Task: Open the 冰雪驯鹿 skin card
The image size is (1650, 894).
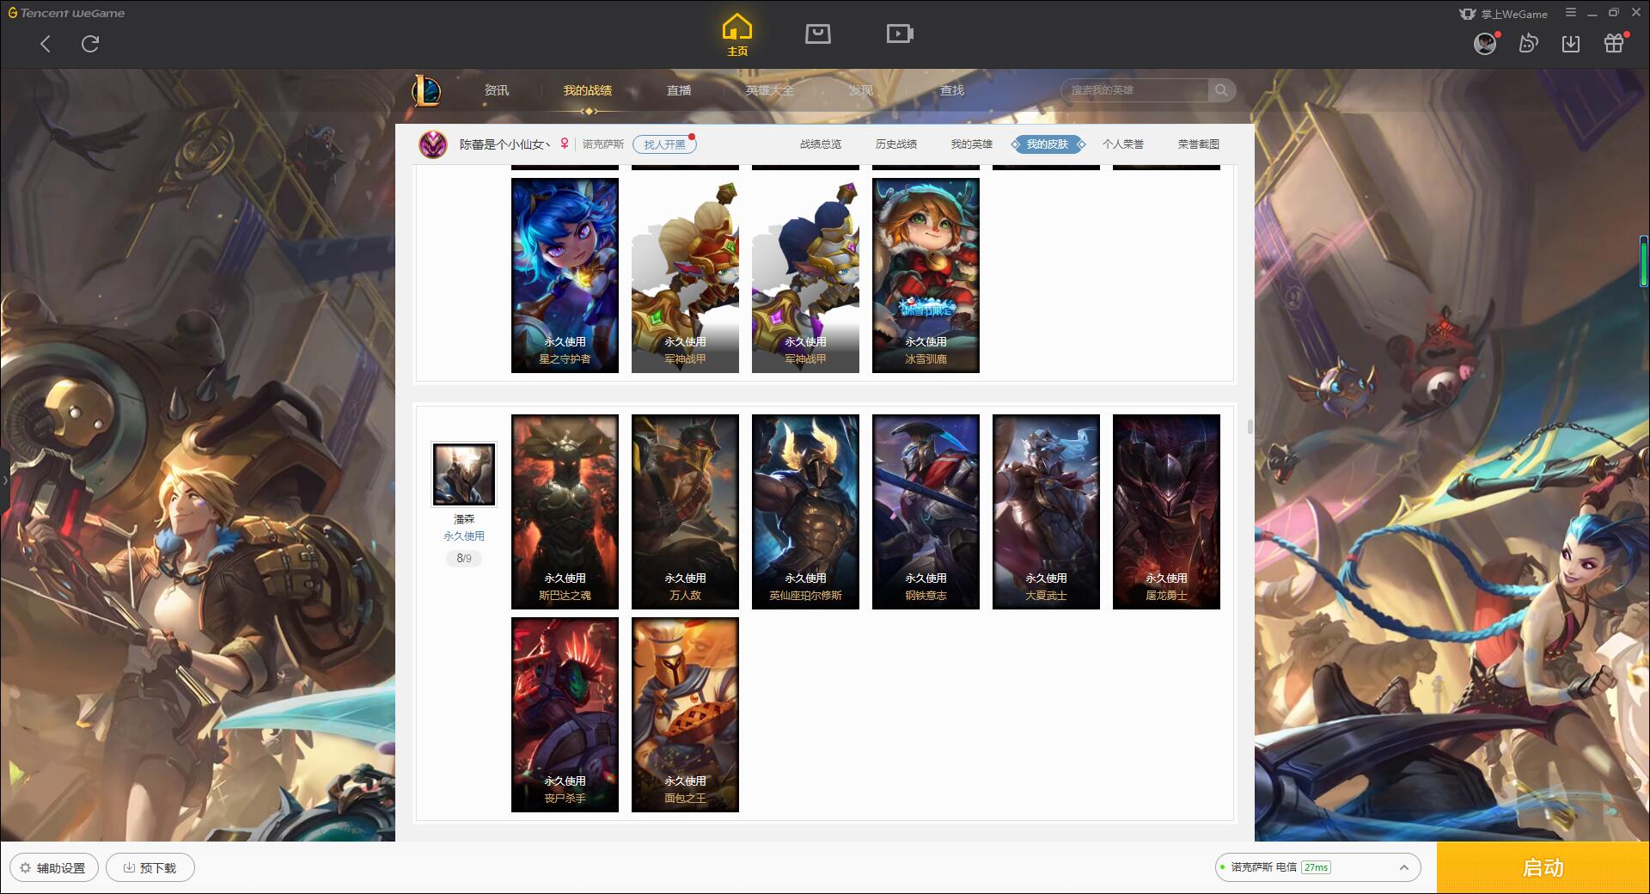Action: pyautogui.click(x=926, y=275)
